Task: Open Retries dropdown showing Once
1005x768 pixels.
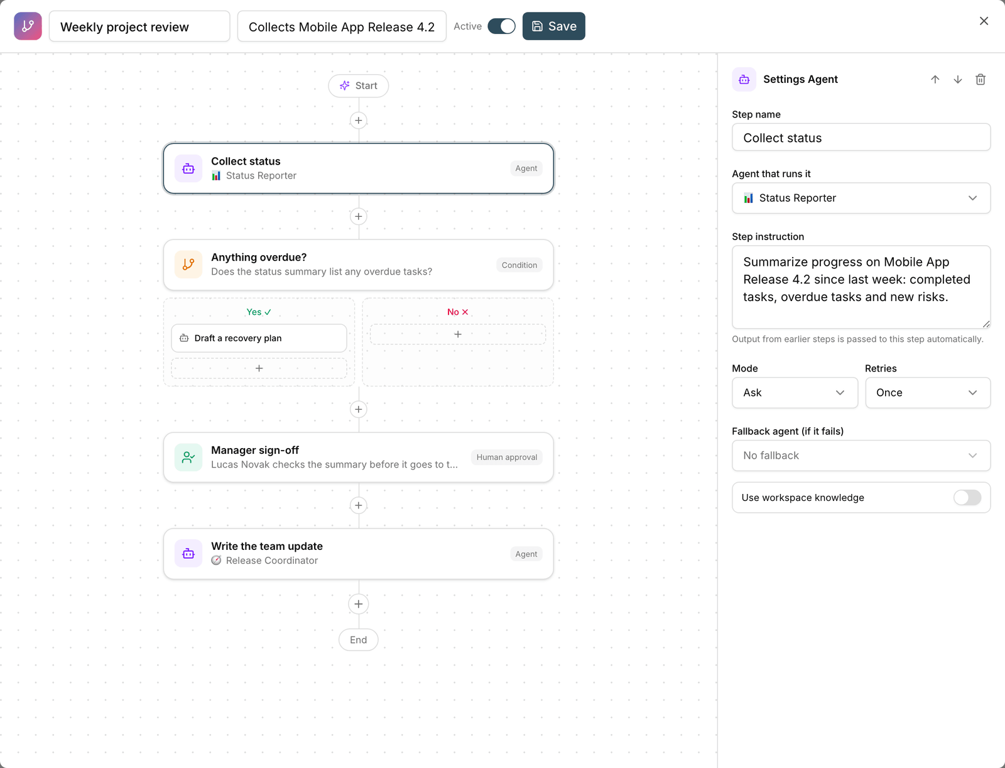Action: pos(928,393)
